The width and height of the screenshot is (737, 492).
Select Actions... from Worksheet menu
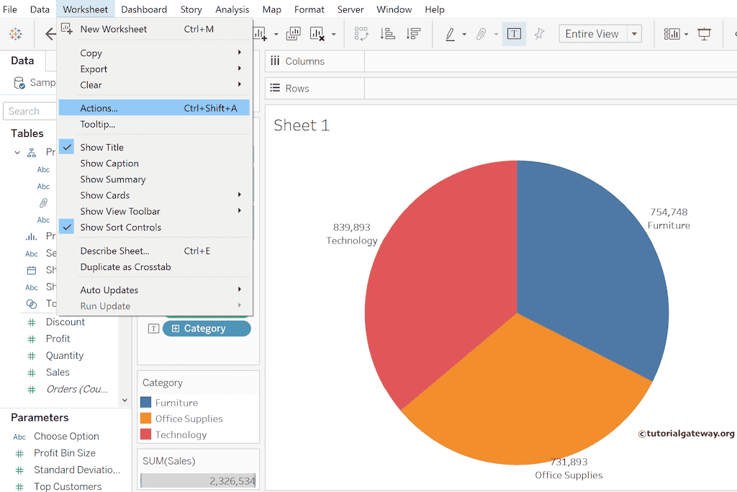coord(99,108)
